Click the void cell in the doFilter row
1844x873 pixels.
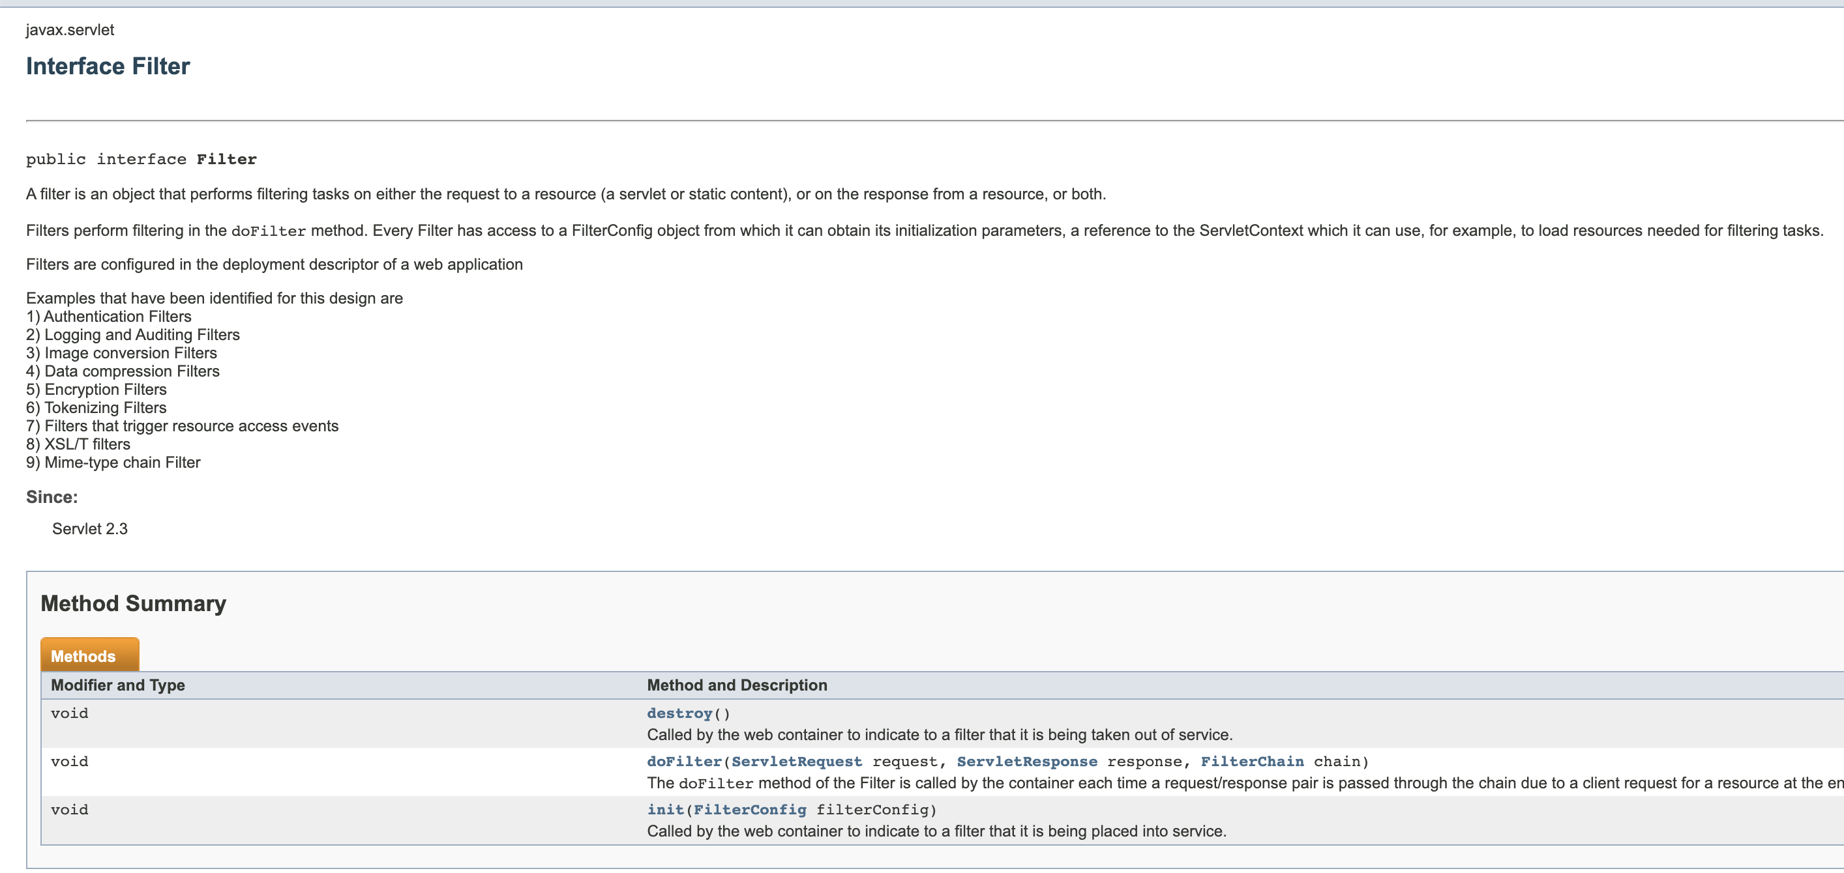click(x=69, y=762)
